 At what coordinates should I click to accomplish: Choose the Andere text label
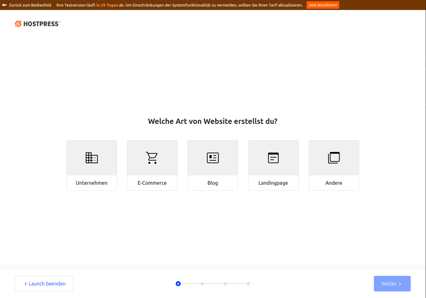click(334, 183)
